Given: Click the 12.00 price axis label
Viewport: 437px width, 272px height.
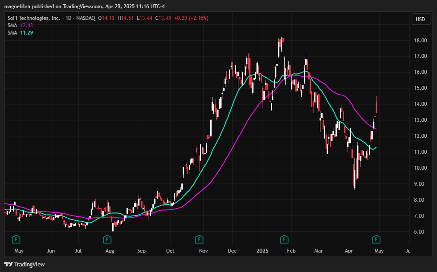Looking at the screenshot, I should tap(420, 136).
